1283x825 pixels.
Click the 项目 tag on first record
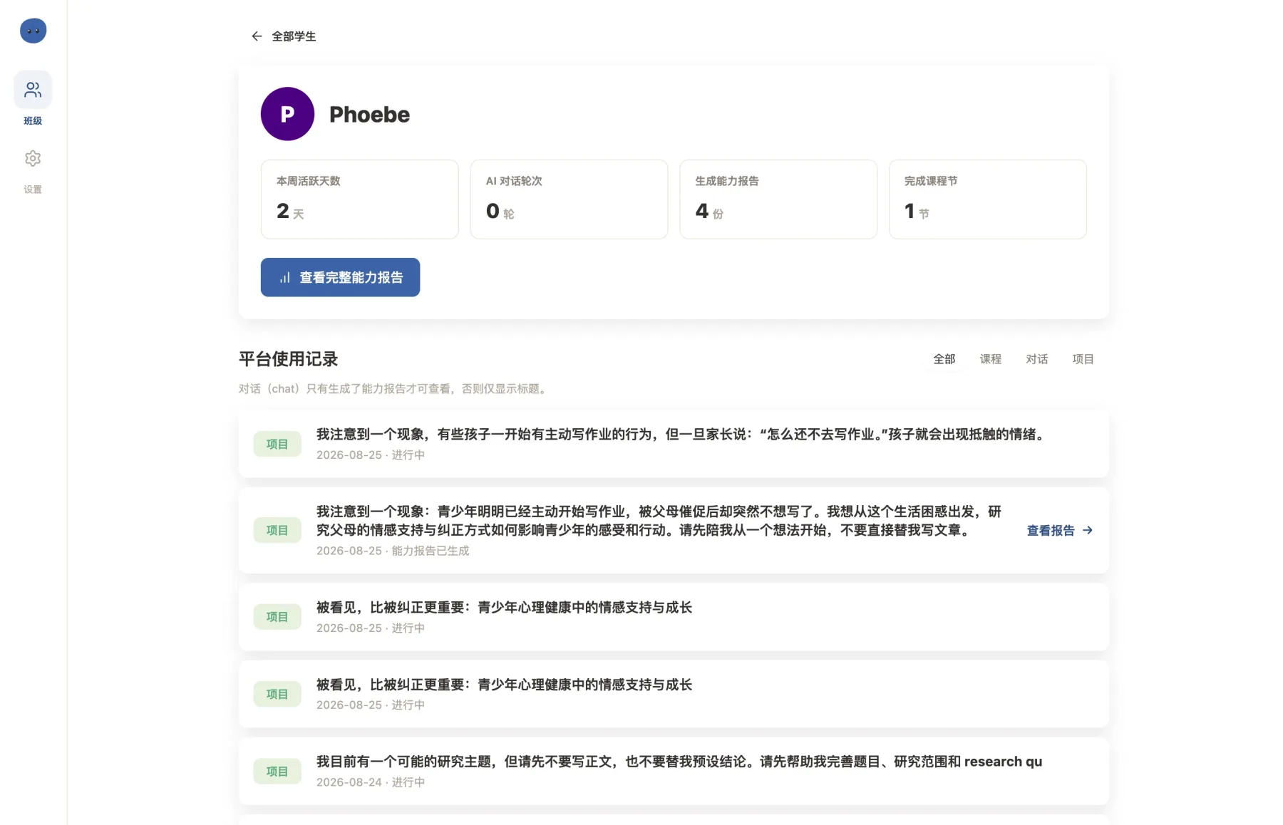(277, 444)
